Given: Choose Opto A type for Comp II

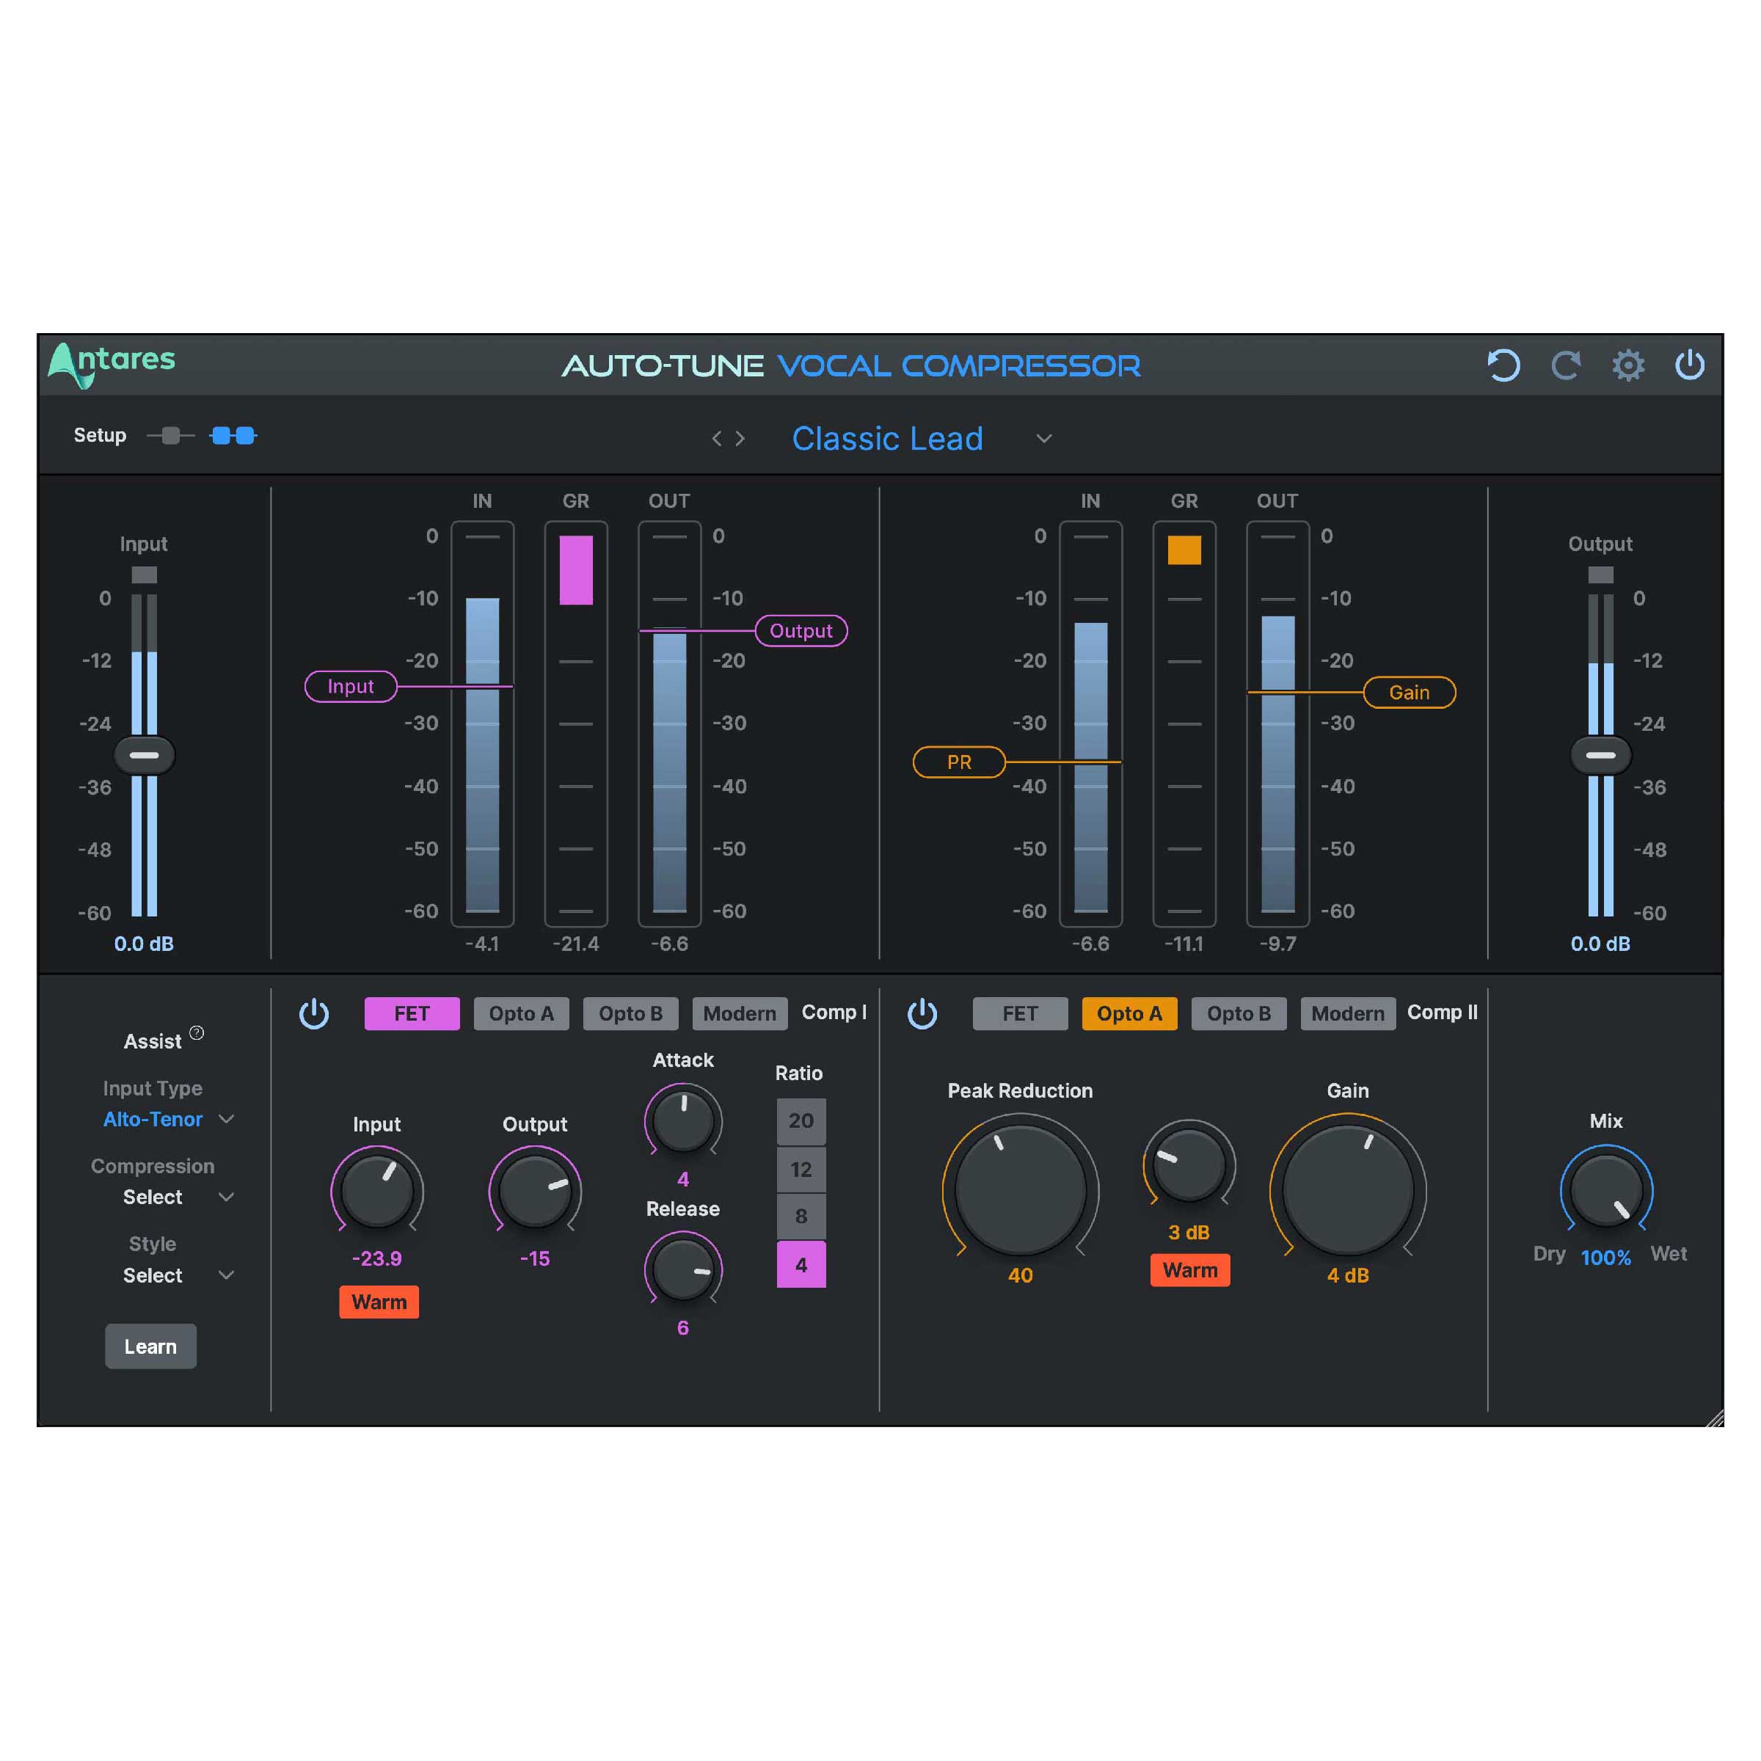Looking at the screenshot, I should click(x=1129, y=1013).
